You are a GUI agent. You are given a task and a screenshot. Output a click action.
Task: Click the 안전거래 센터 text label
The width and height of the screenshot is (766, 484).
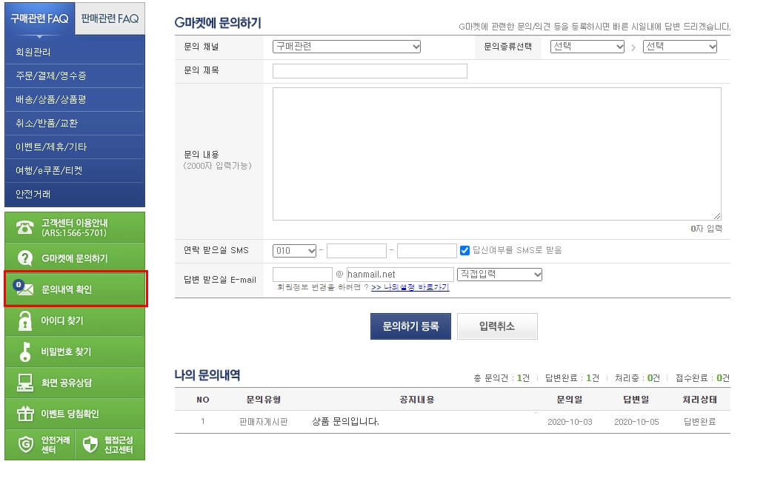click(56, 445)
